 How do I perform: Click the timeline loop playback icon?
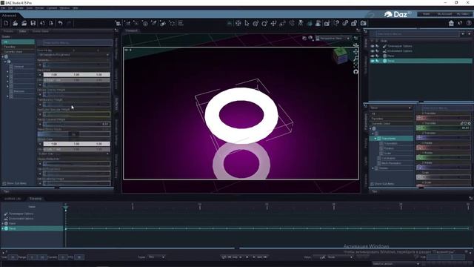pos(224,257)
